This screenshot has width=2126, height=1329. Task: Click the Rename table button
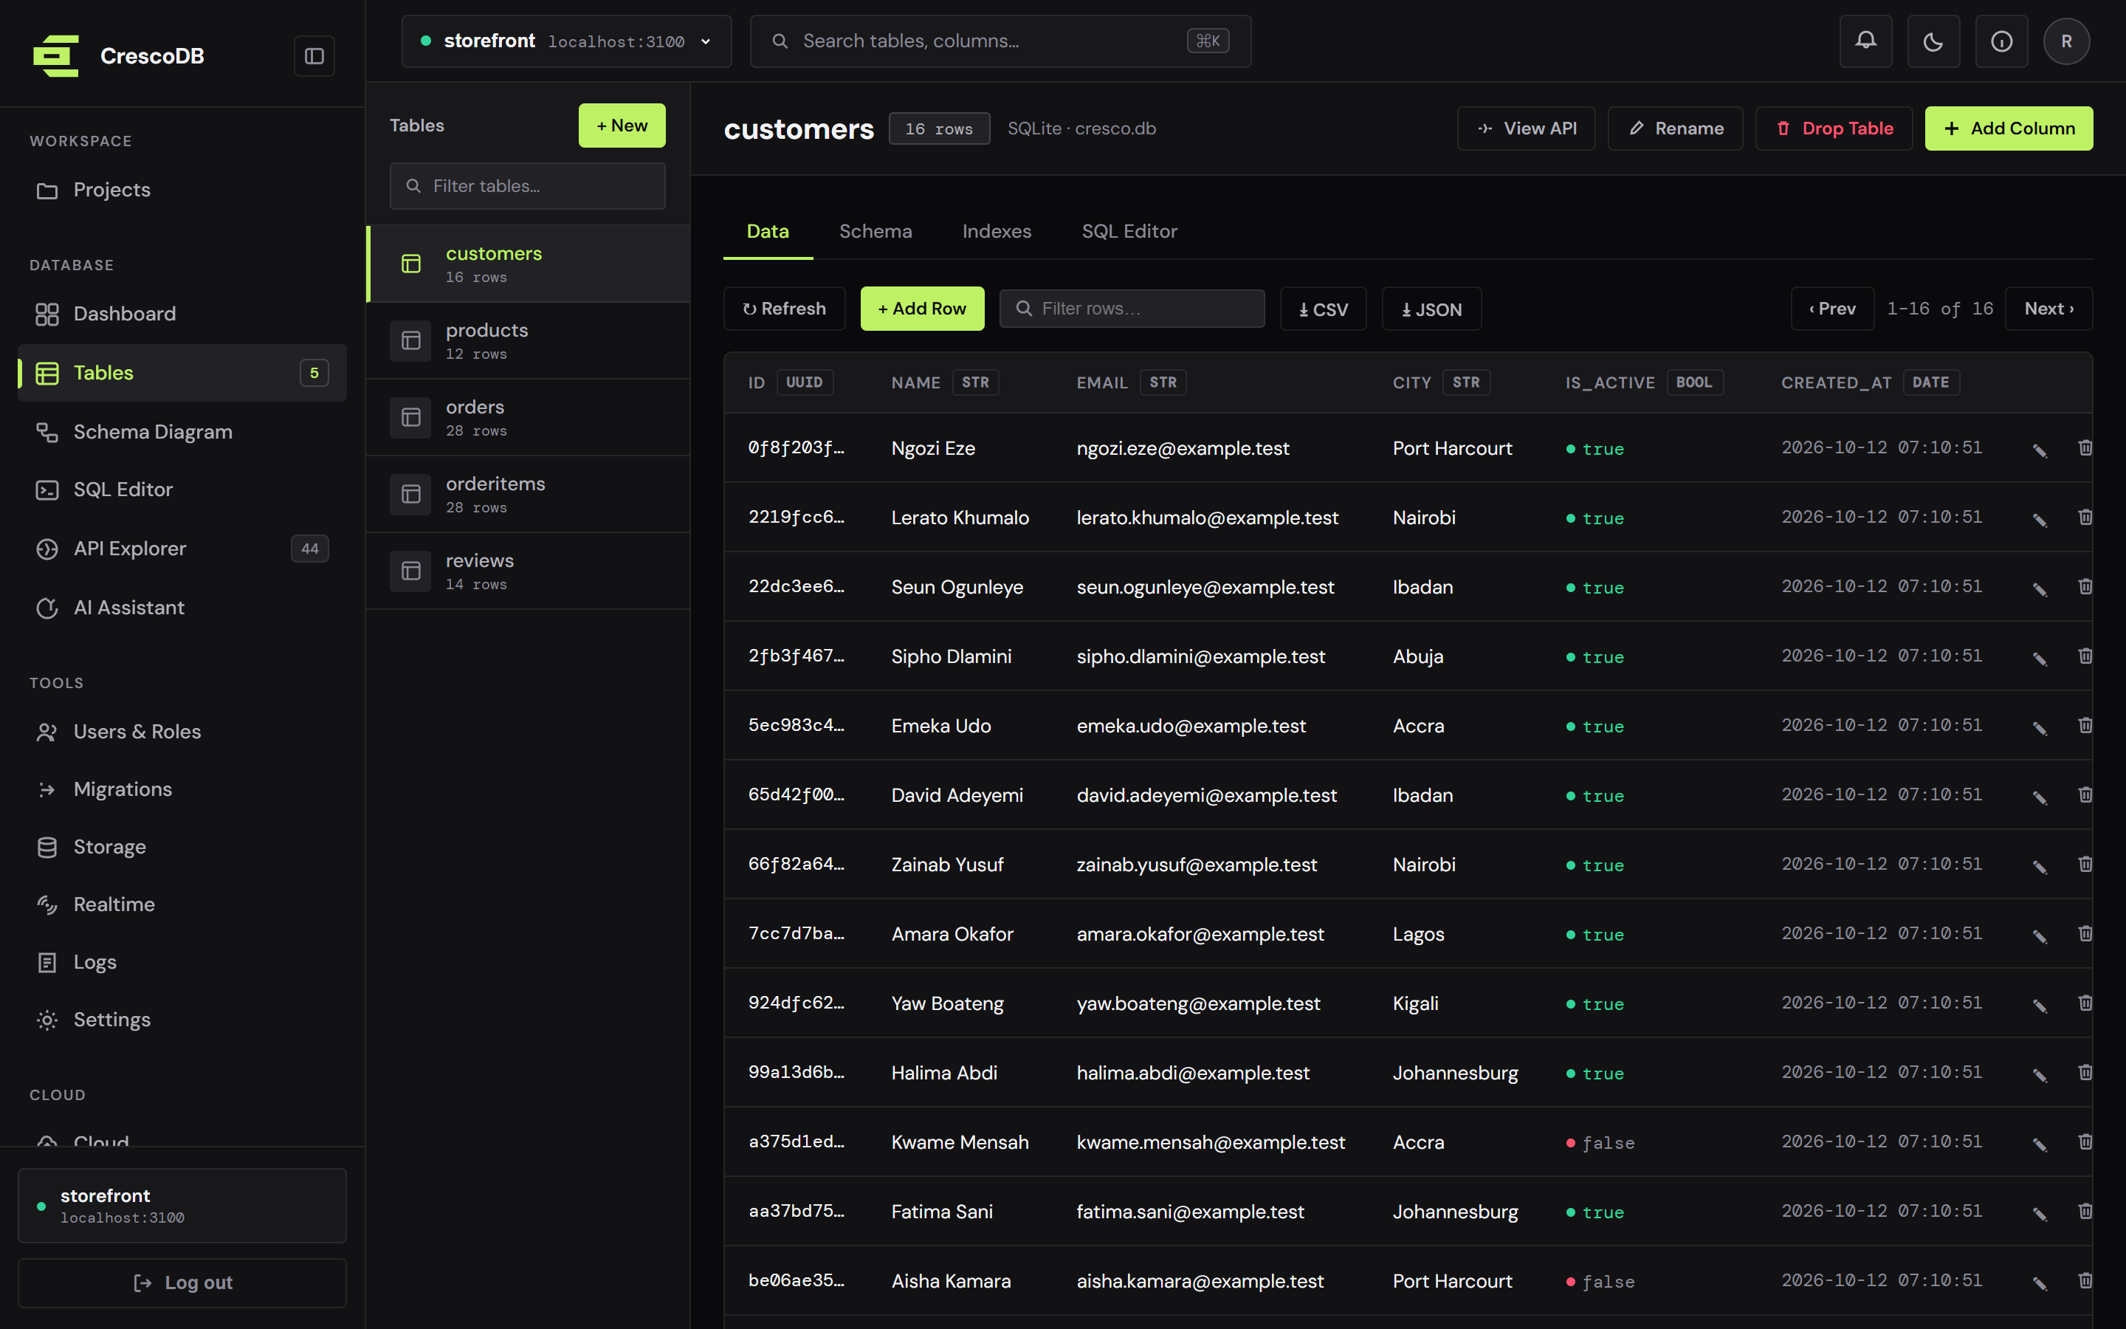point(1675,128)
